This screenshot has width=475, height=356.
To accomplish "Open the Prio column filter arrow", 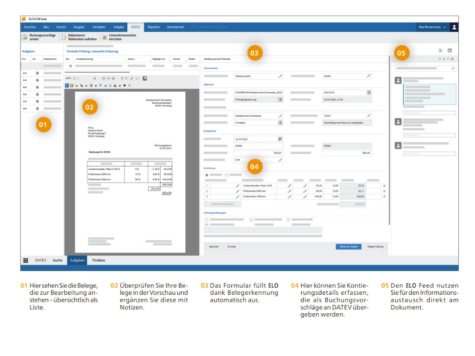I will 29,61.
